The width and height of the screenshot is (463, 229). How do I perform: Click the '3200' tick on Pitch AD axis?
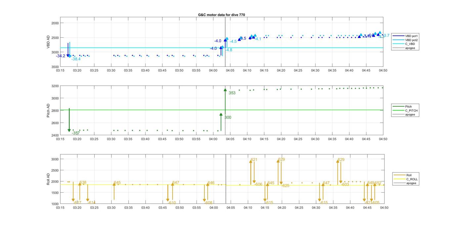pos(55,86)
